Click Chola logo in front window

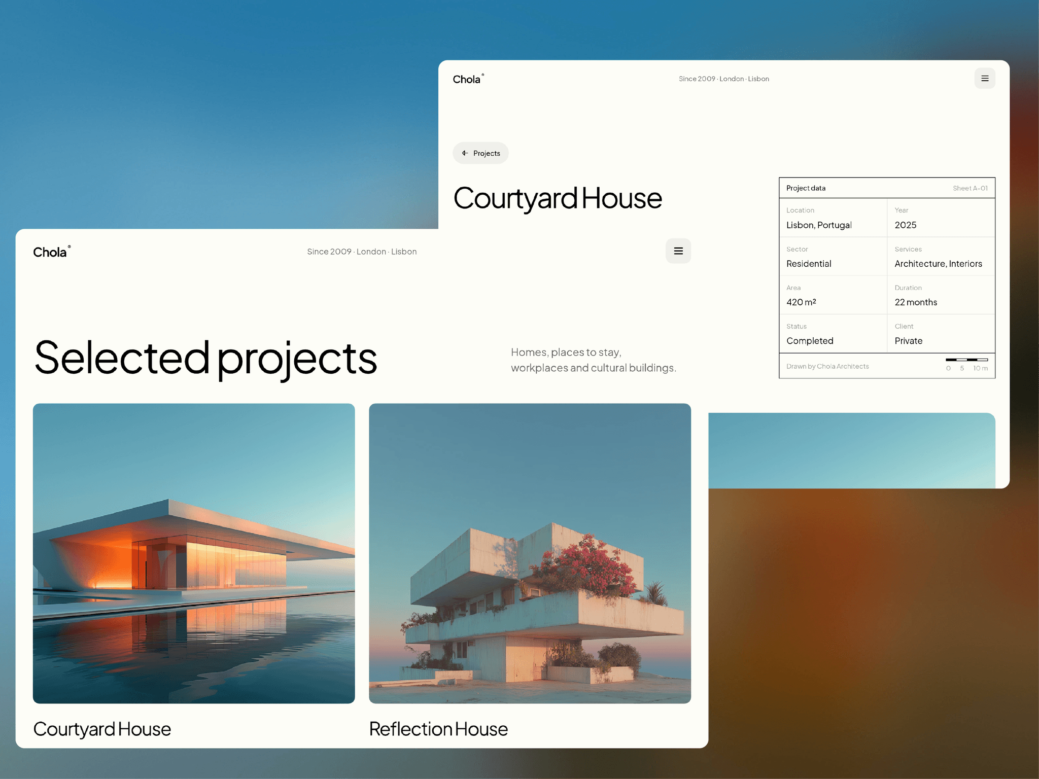(52, 252)
